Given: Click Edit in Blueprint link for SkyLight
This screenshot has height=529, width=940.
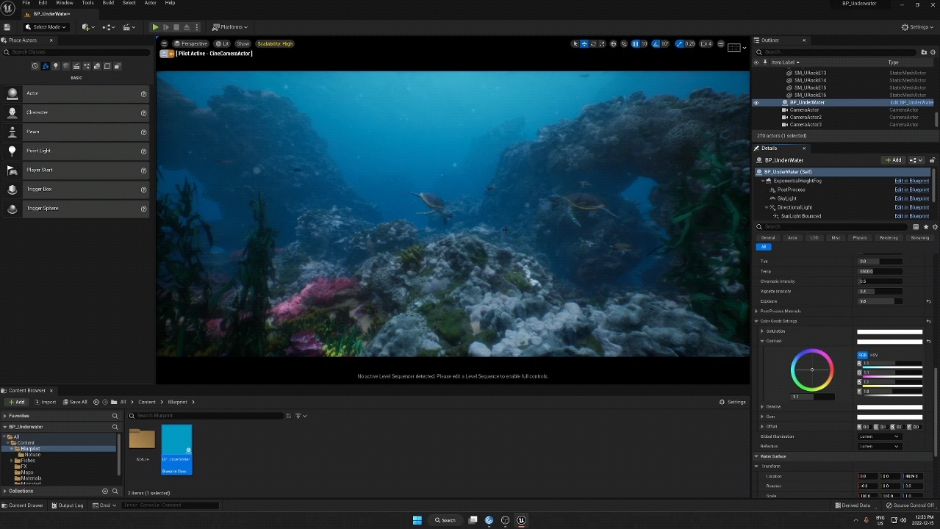Looking at the screenshot, I should 911,198.
